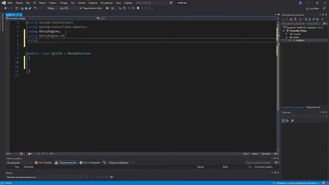Collapse the Assembly-CSharp project node
The height and width of the screenshot is (185, 329).
[x=284, y=31]
